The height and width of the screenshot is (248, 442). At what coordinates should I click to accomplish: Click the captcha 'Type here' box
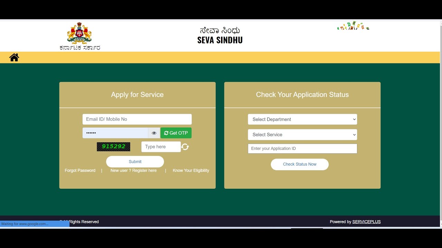(x=161, y=147)
